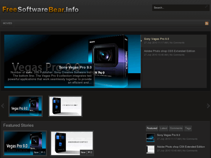Select Vegas Pro 9.0 carousel thumbnail
This screenshot has width=211, height=158.
click(x=26, y=106)
